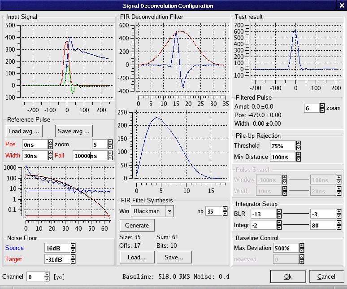The image size is (347, 289).
Task: Decrease the Target noise floor value
Action: coord(73,262)
